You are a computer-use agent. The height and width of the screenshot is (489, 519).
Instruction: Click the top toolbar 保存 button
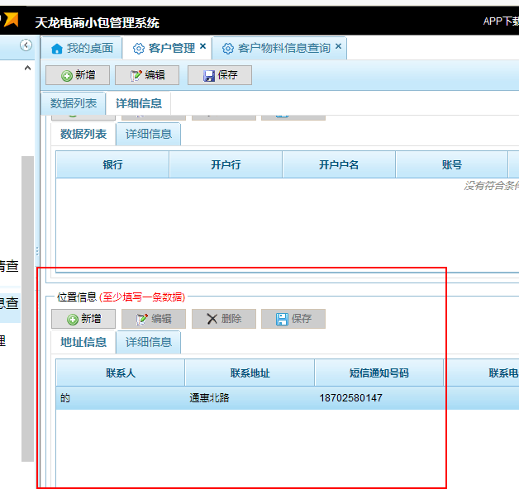[220, 75]
